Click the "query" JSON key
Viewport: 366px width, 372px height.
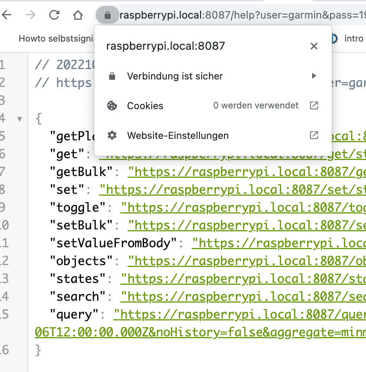point(74,314)
